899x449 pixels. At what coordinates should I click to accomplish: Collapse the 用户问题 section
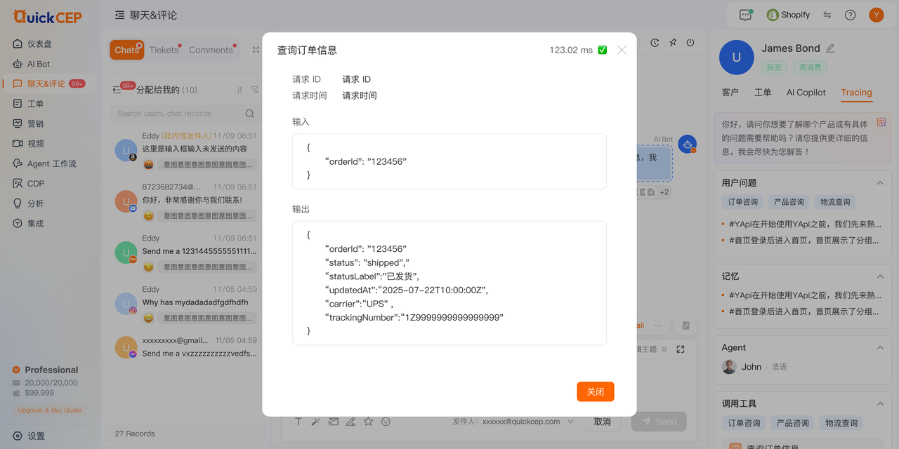coord(879,182)
